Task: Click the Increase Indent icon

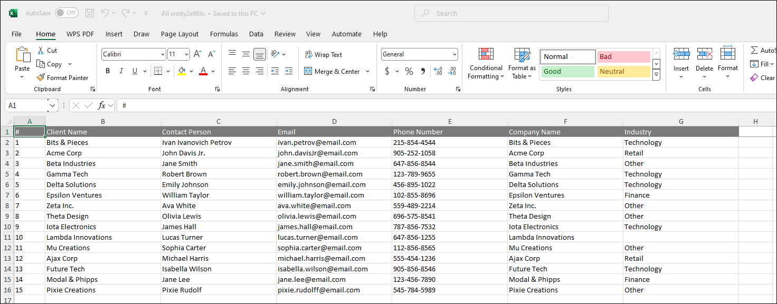Action: (x=288, y=71)
